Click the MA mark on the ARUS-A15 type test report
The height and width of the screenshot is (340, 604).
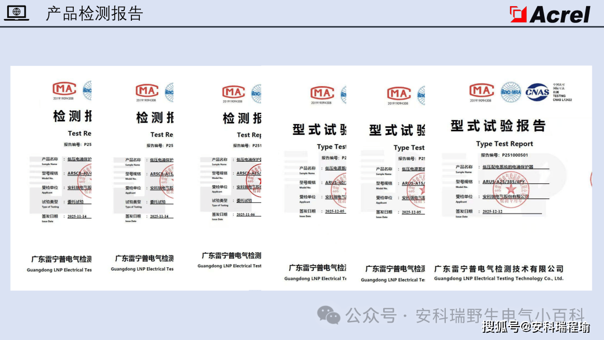tap(399, 94)
